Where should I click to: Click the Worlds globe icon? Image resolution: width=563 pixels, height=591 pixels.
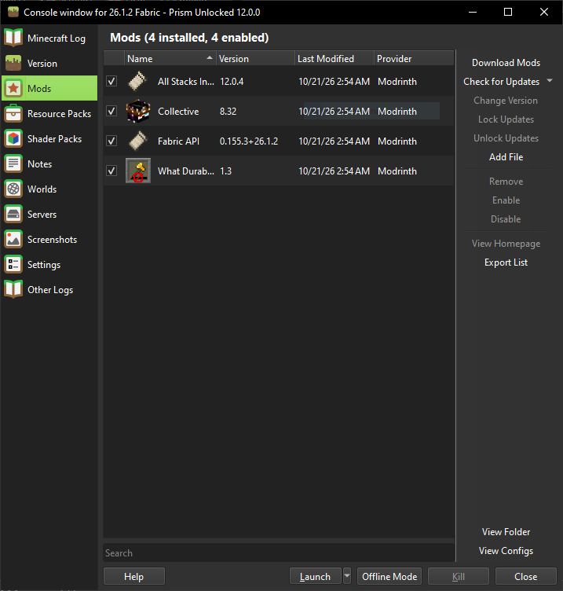(13, 189)
